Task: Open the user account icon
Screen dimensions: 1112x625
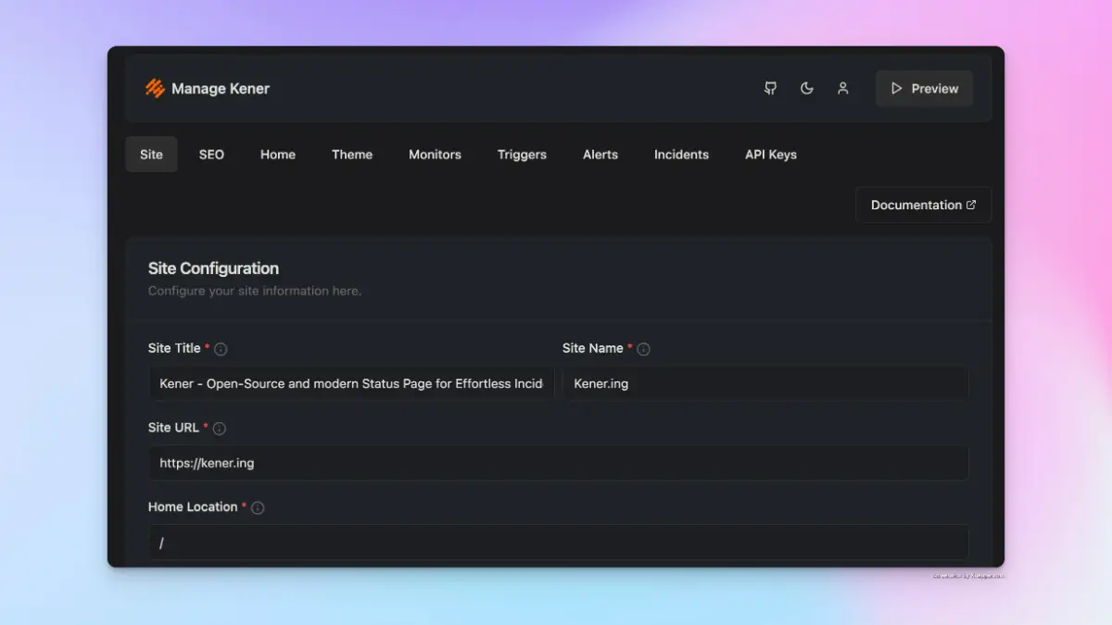Action: tap(843, 89)
